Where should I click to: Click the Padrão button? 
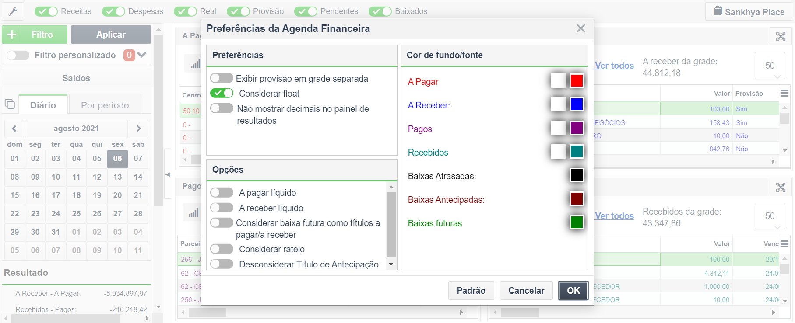coord(471,291)
